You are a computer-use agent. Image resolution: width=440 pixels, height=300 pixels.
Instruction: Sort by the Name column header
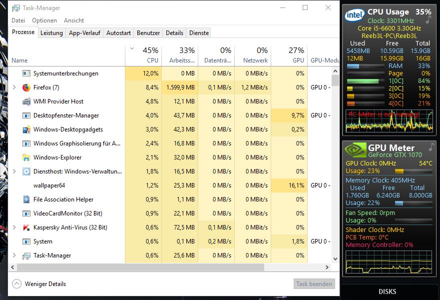[67, 56]
